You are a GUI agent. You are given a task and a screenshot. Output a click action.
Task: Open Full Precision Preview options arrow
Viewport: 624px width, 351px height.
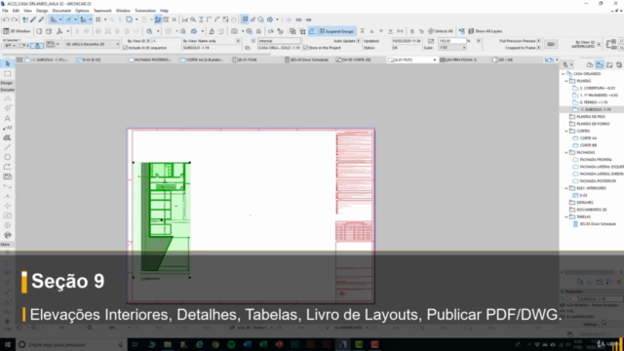pyautogui.click(x=538, y=41)
